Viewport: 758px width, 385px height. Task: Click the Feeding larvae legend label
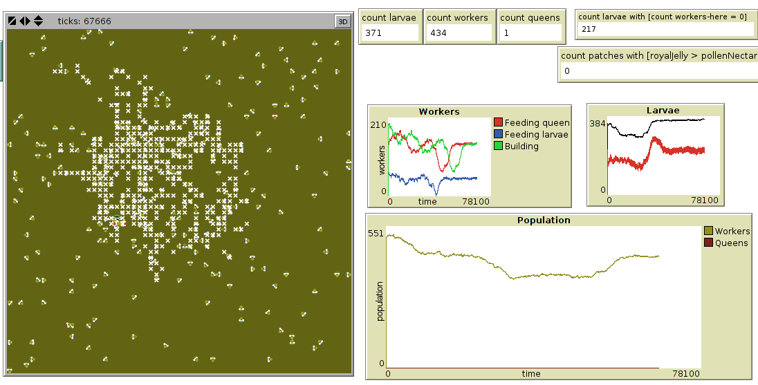coord(536,134)
